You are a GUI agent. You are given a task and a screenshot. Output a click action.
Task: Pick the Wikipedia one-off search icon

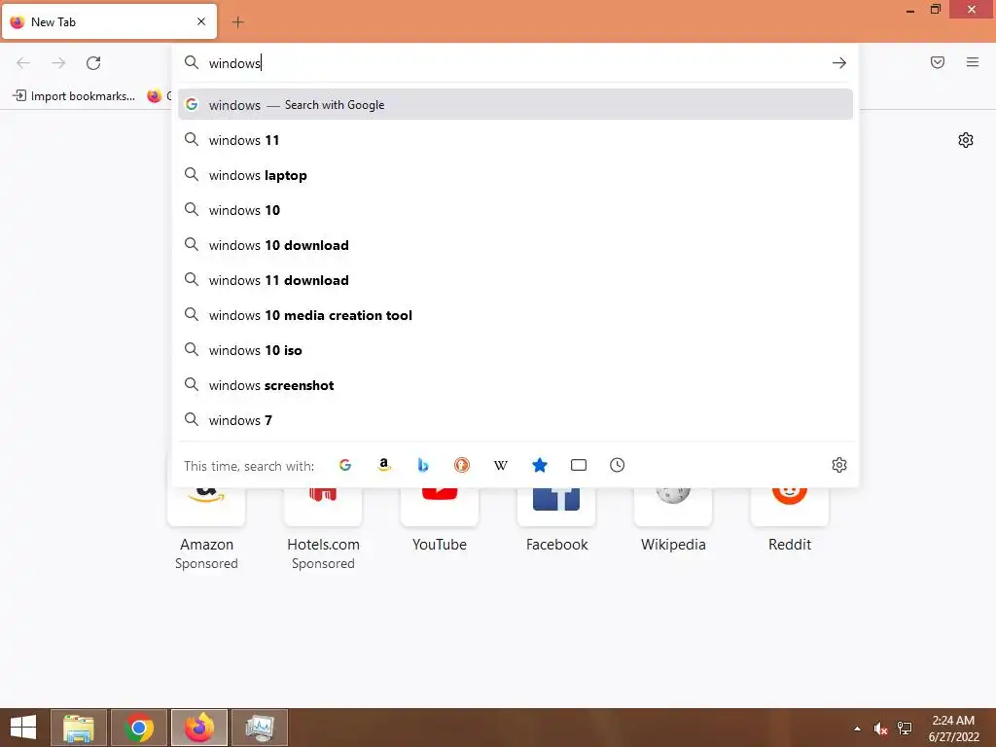(501, 465)
